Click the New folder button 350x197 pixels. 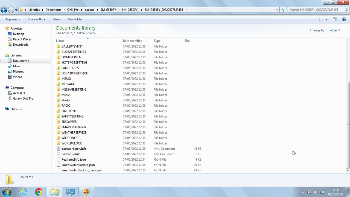[x=75, y=19]
